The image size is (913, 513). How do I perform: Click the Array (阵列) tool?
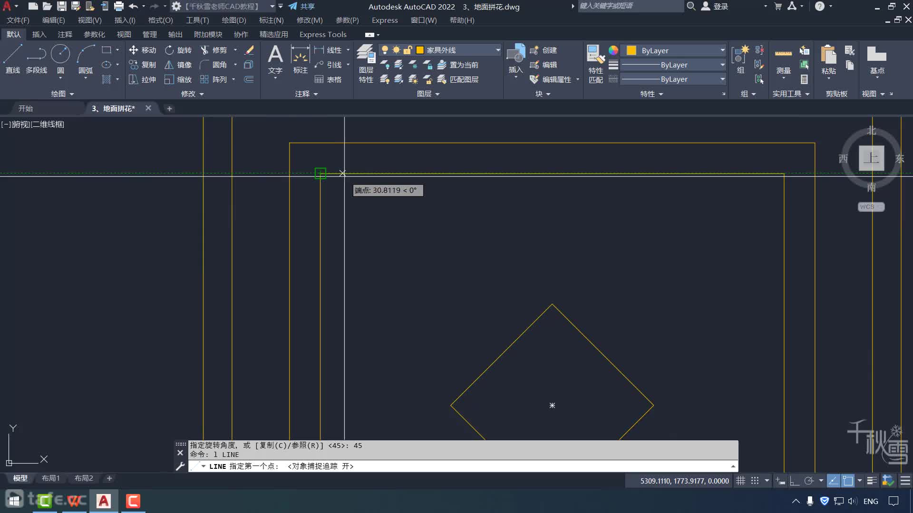point(214,79)
